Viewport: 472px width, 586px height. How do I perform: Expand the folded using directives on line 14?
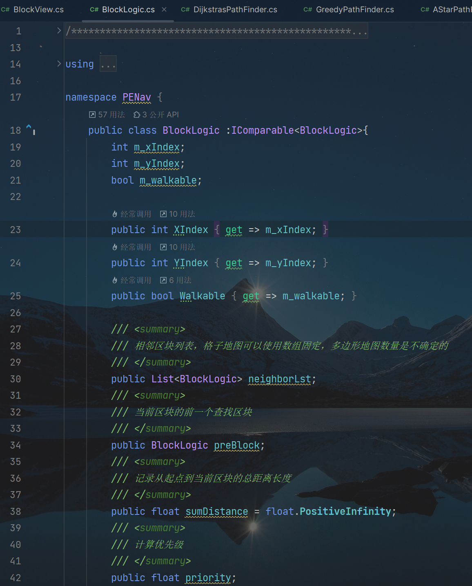point(59,64)
